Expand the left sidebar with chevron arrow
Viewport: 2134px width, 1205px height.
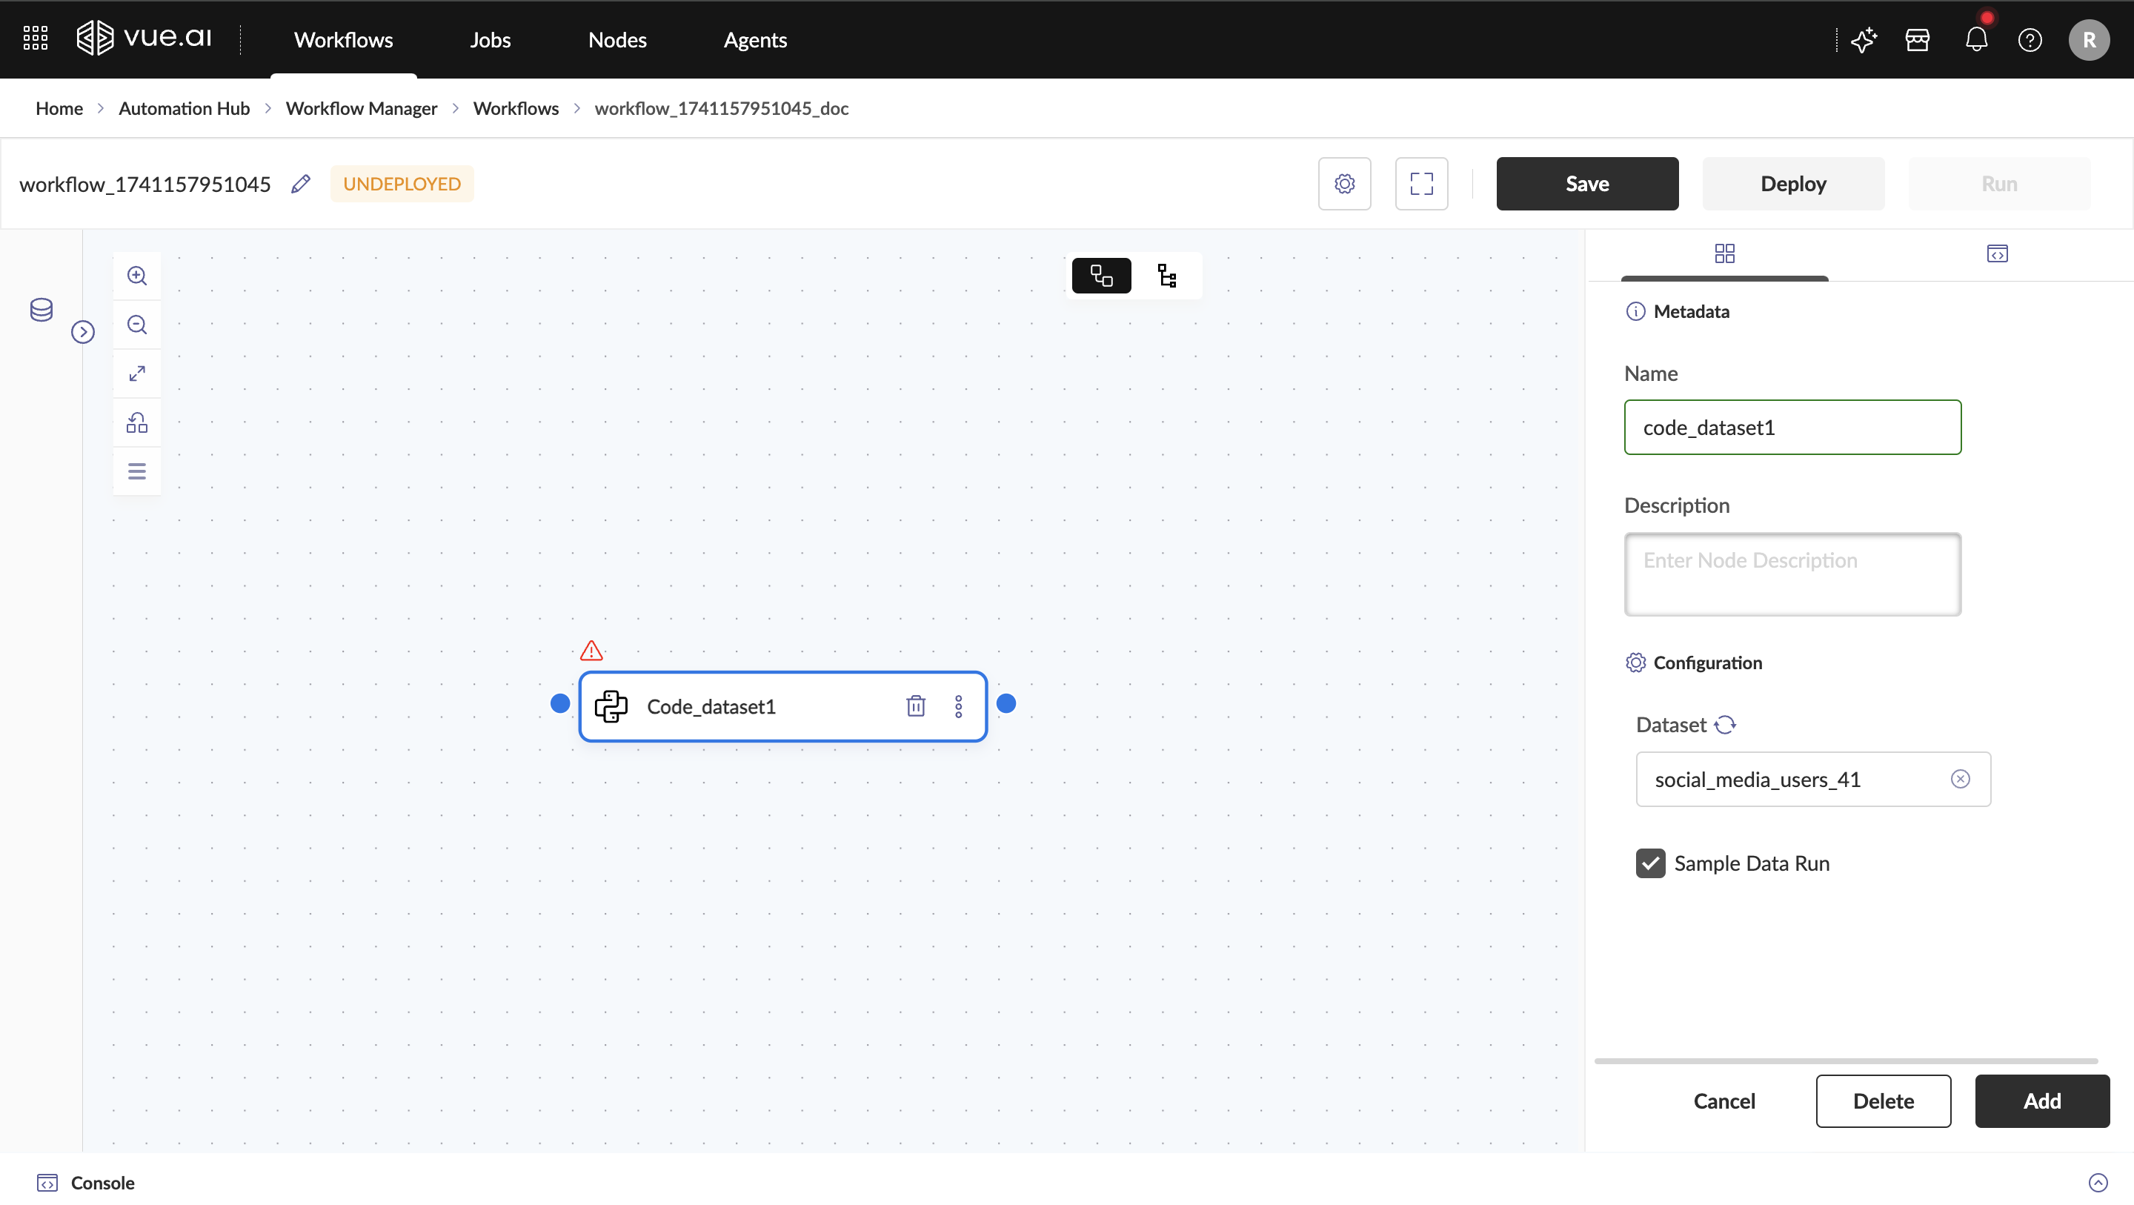point(83,332)
